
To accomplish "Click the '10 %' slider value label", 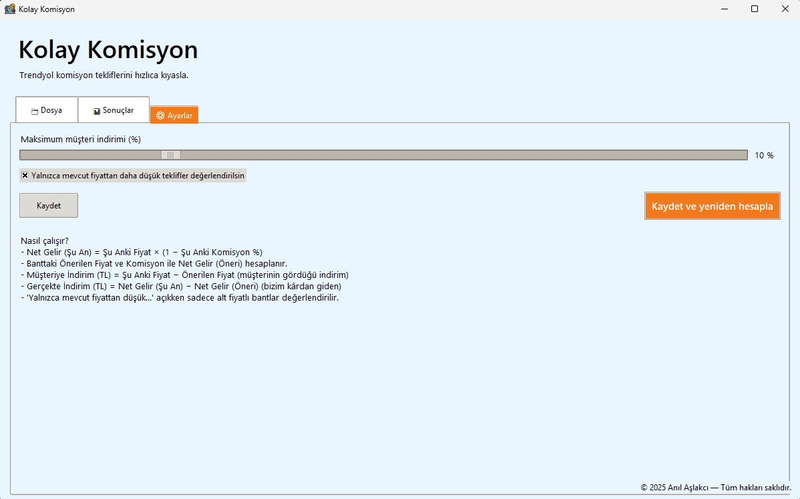I will coord(764,156).
